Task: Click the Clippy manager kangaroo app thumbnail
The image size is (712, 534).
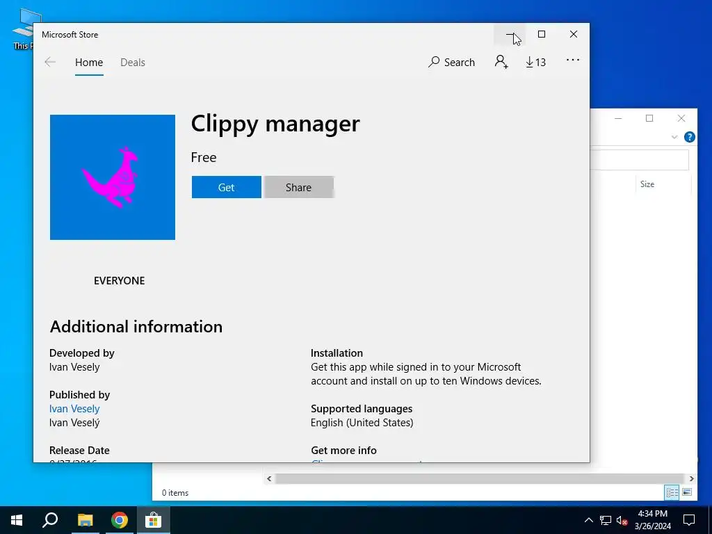Action: click(113, 177)
